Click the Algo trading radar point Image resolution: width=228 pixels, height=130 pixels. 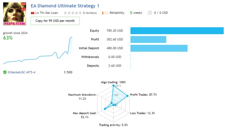(x=113, y=85)
